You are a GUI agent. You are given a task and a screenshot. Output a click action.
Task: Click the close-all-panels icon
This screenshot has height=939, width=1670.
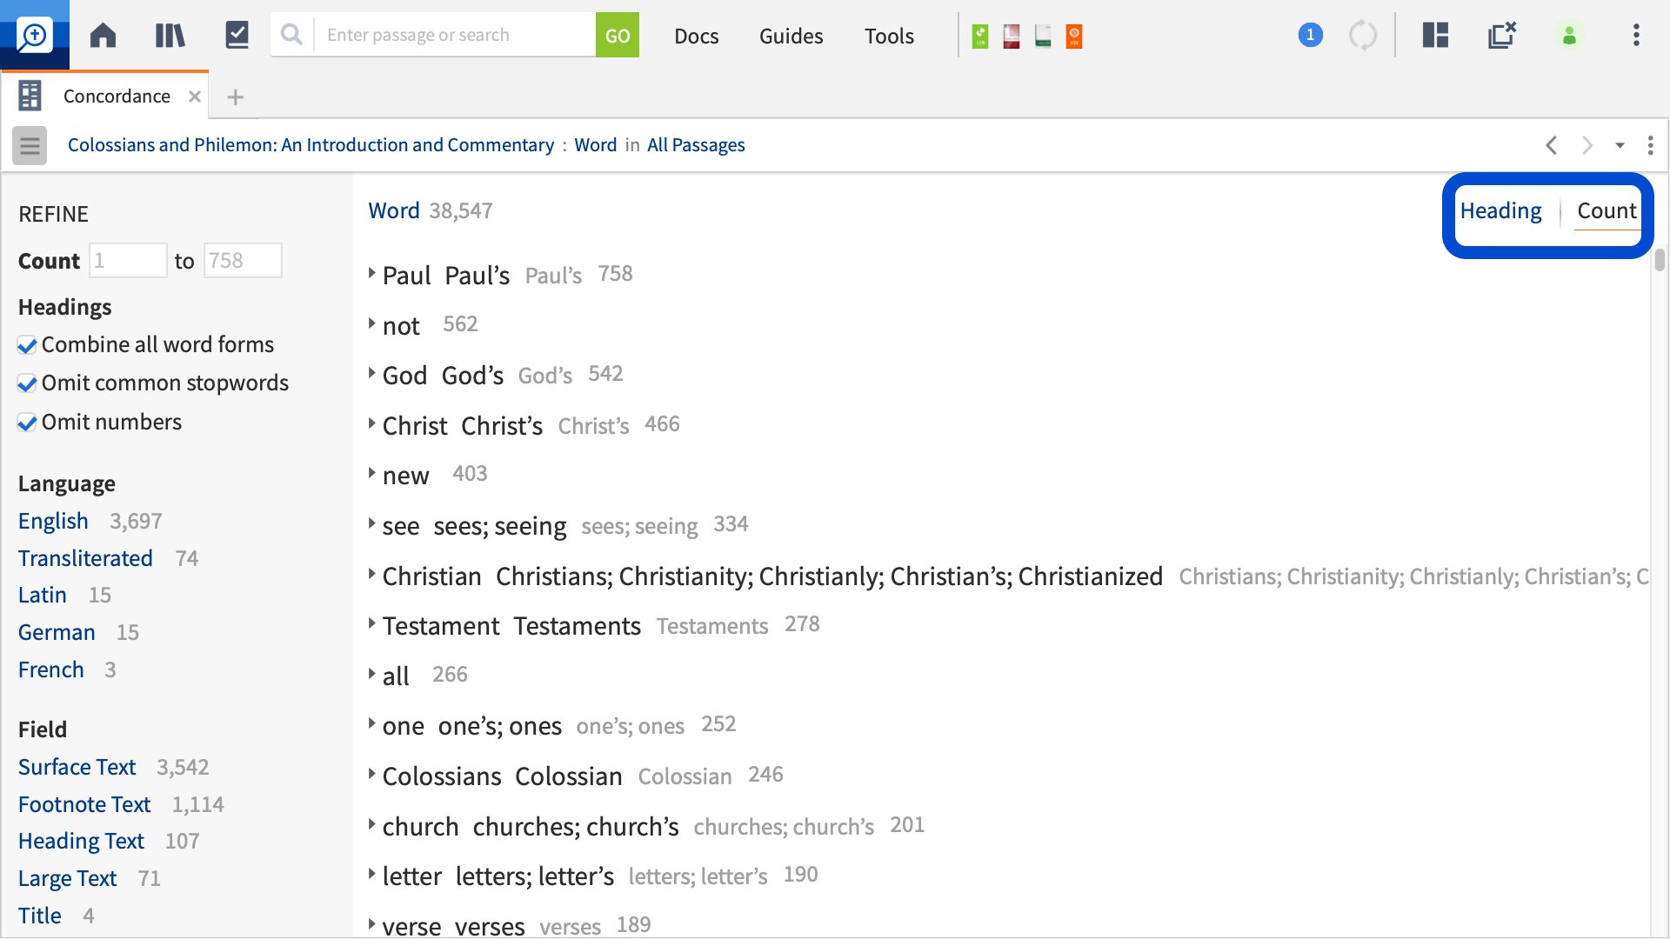pos(1502,35)
